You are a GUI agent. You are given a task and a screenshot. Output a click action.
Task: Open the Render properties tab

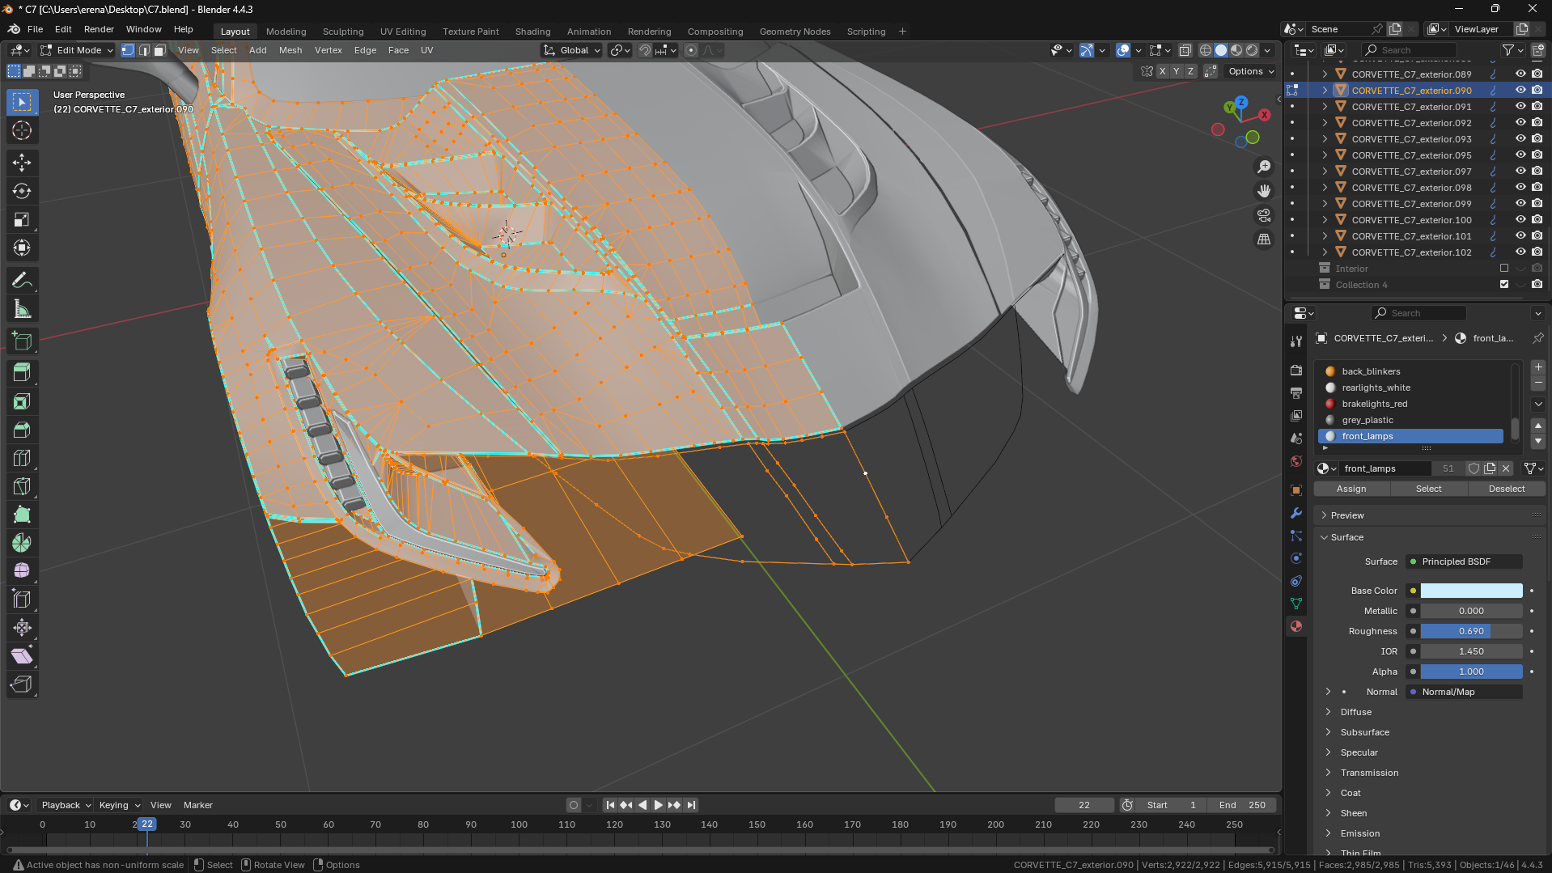tap(1296, 370)
